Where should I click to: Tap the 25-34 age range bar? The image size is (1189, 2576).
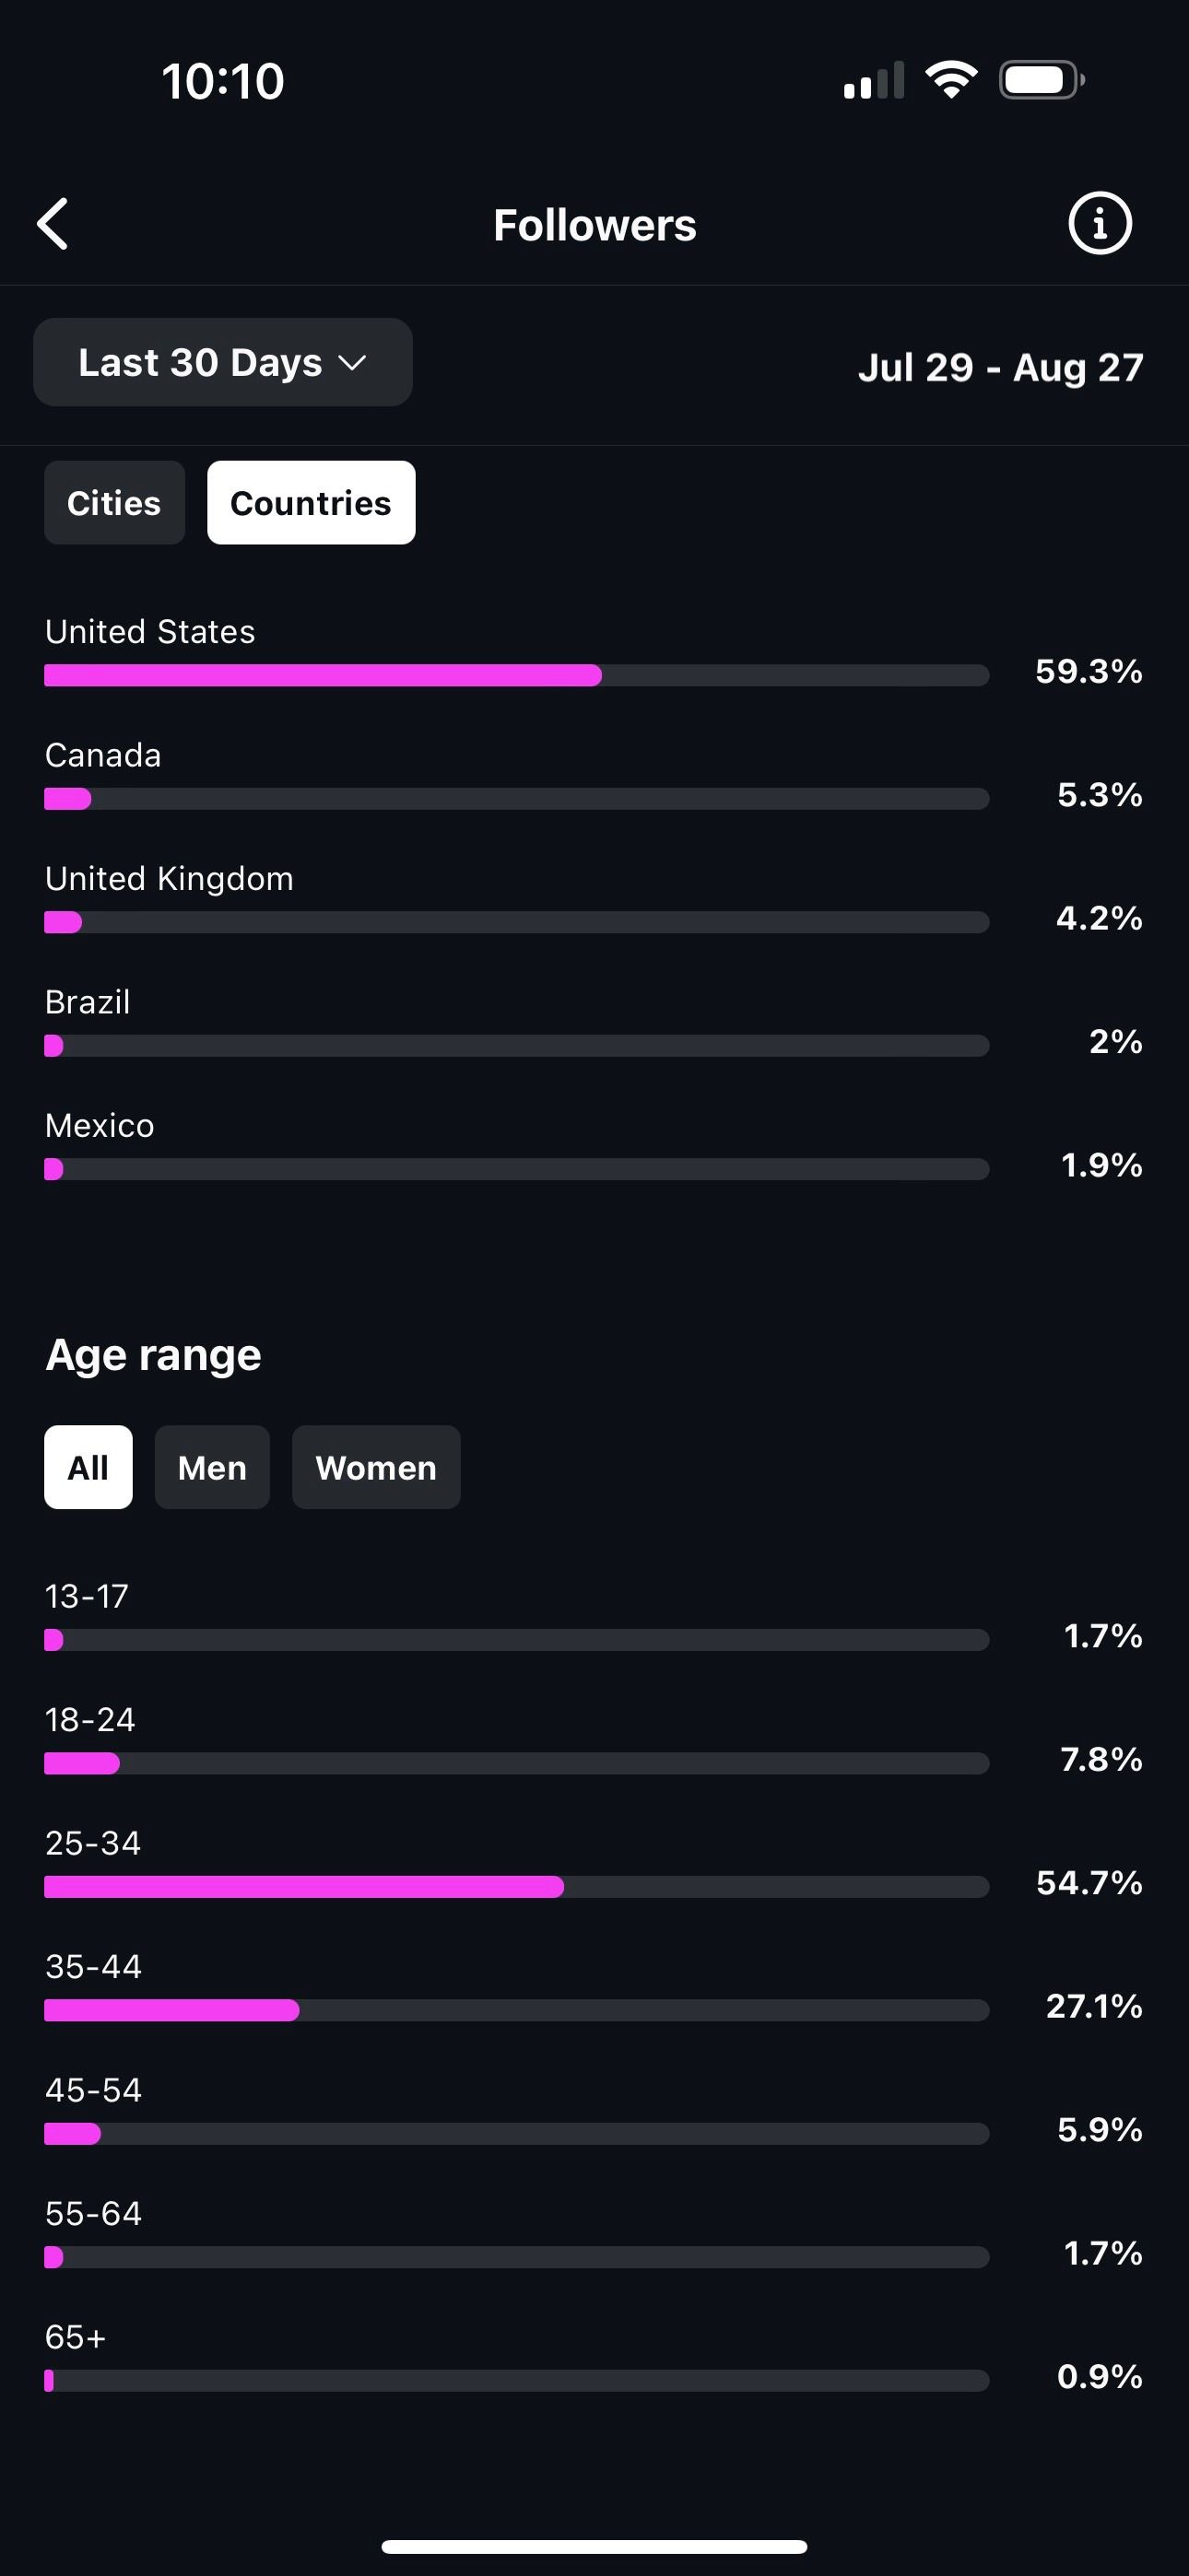516,1886
